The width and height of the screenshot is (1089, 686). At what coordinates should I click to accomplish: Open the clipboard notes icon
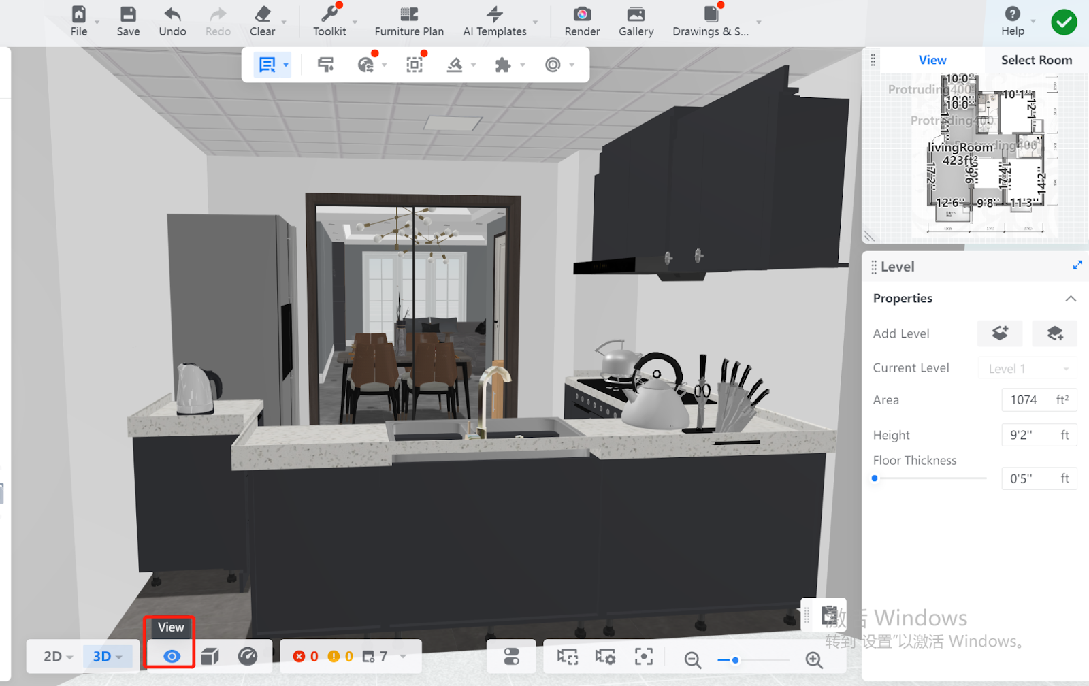point(829,615)
